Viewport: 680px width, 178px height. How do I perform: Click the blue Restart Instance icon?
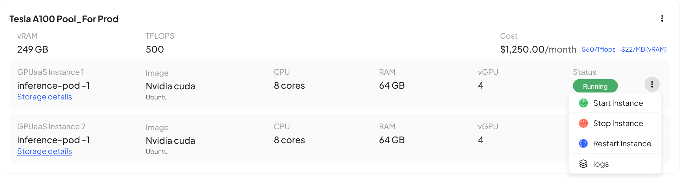[583, 143]
